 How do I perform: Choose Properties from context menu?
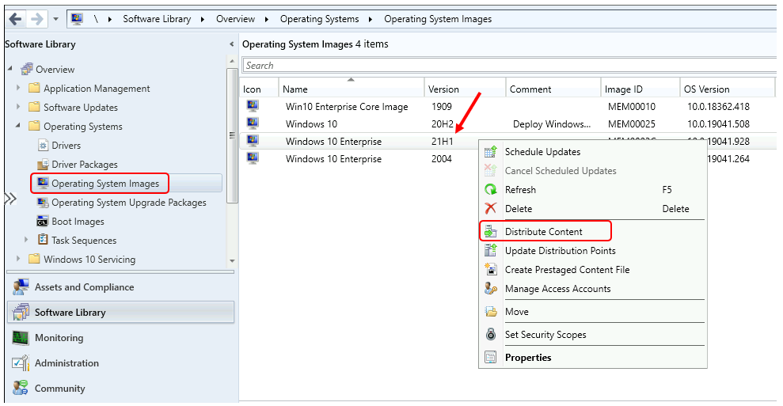click(593, 358)
